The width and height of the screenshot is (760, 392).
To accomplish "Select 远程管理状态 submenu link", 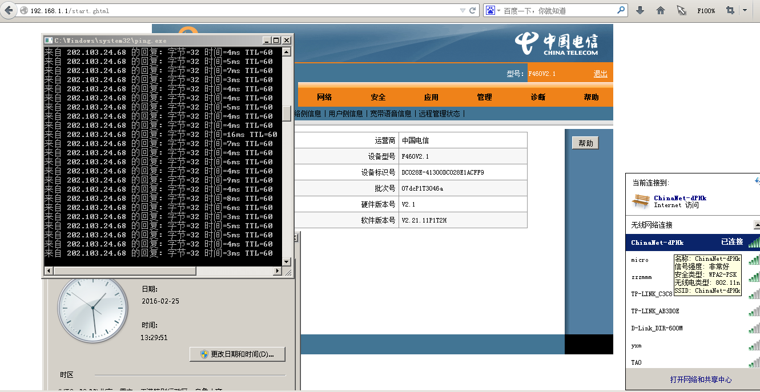I will (439, 114).
